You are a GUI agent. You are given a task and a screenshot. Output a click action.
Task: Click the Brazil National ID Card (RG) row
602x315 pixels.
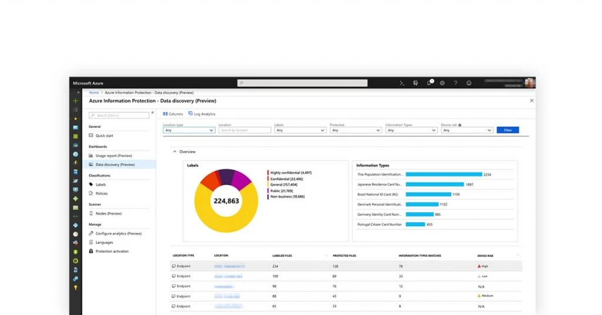coord(435,195)
